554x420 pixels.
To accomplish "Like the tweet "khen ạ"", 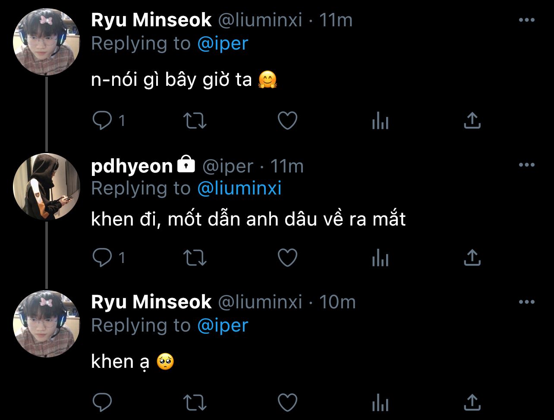I will [x=287, y=402].
